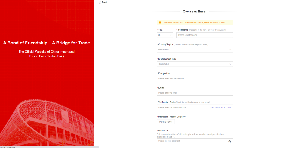This screenshot has width=294, height=148.
Task: Click the Full Name input field
Action: (204, 35)
